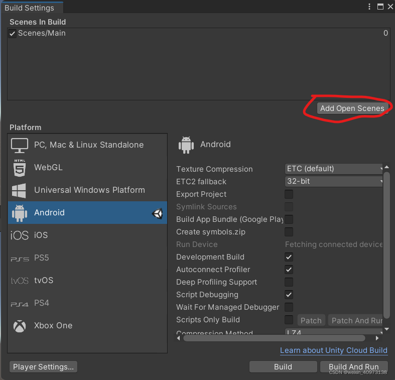Click the Patch And Run button
395x380 pixels.
356,321
